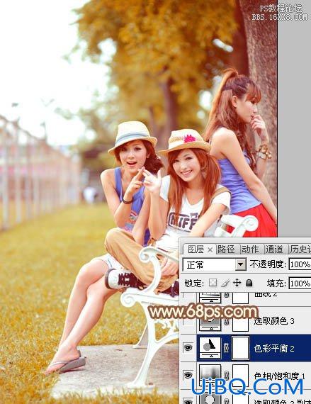
Task: Click the 填充 fill value field
Action: pos(300,284)
